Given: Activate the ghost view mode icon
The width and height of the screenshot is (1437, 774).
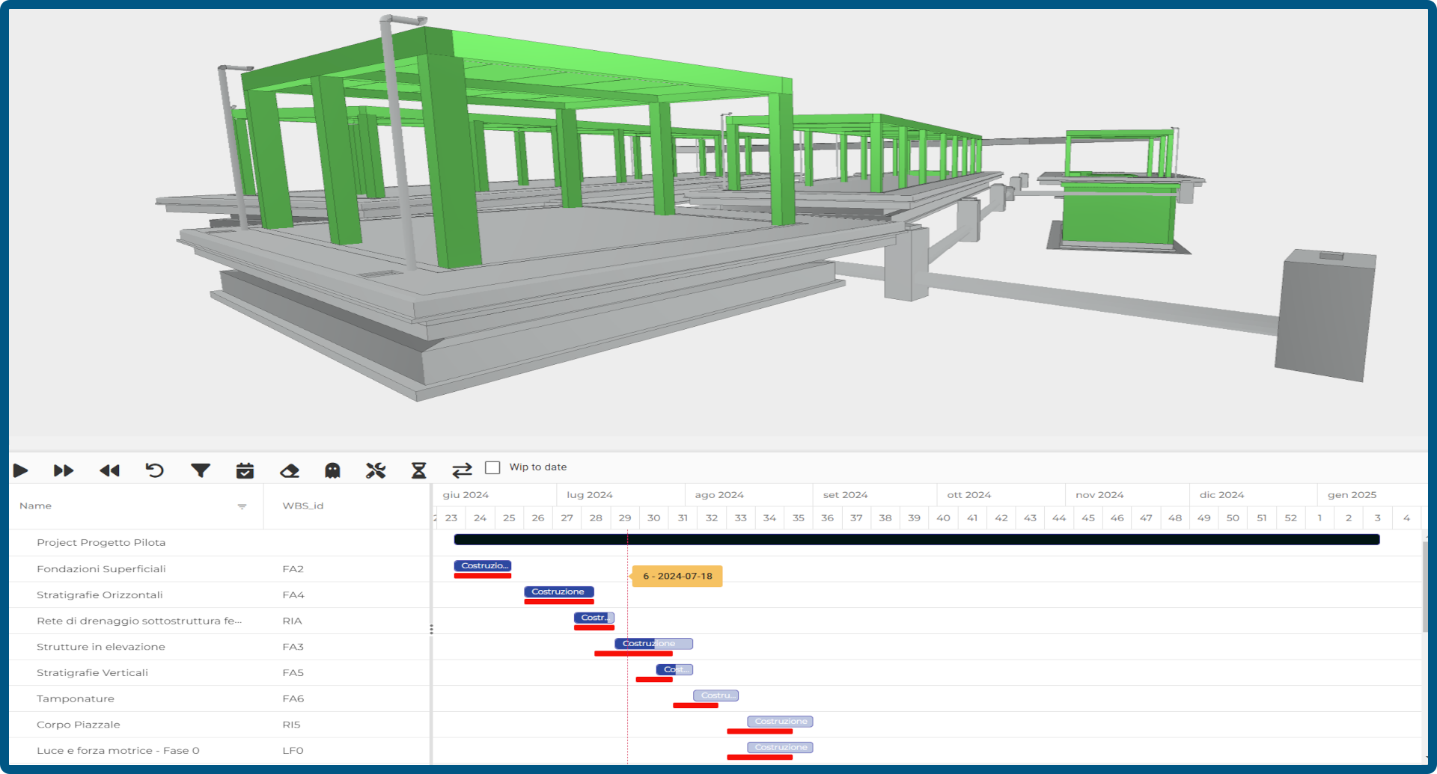Looking at the screenshot, I should [x=332, y=470].
